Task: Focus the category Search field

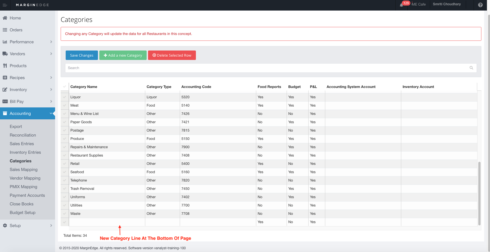Action: pyautogui.click(x=267, y=68)
